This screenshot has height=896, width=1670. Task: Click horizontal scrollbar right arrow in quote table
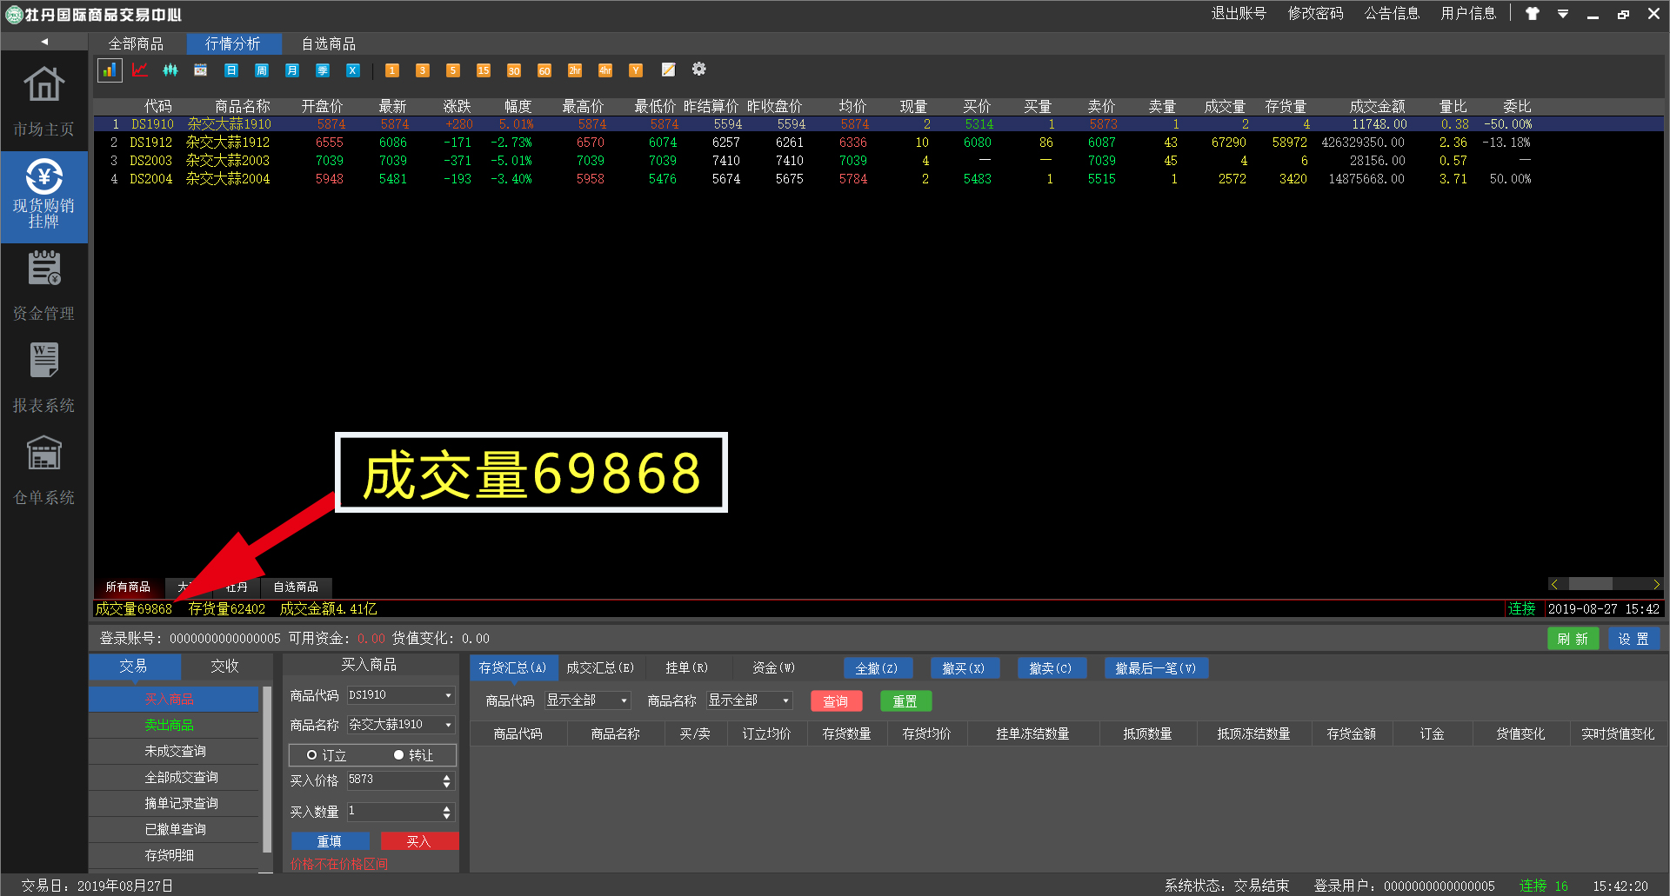pyautogui.click(x=1656, y=584)
